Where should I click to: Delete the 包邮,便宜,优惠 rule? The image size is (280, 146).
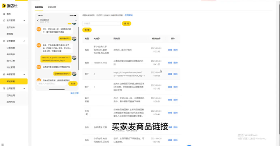coord(175,127)
